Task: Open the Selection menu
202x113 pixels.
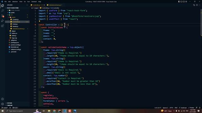Action: tap(15, 2)
